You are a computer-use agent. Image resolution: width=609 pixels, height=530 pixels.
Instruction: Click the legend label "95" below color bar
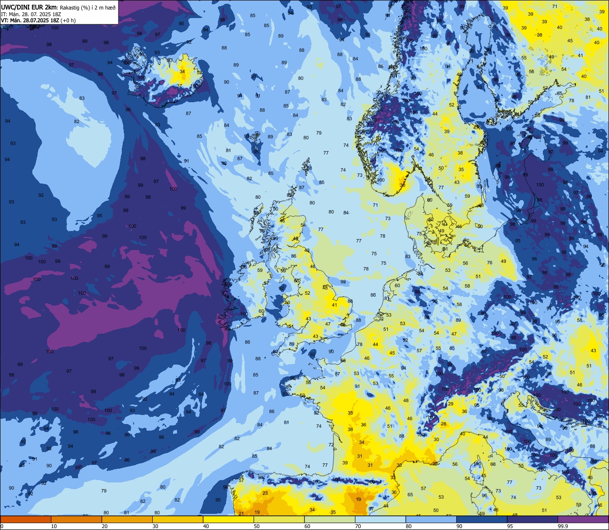pyautogui.click(x=510, y=526)
